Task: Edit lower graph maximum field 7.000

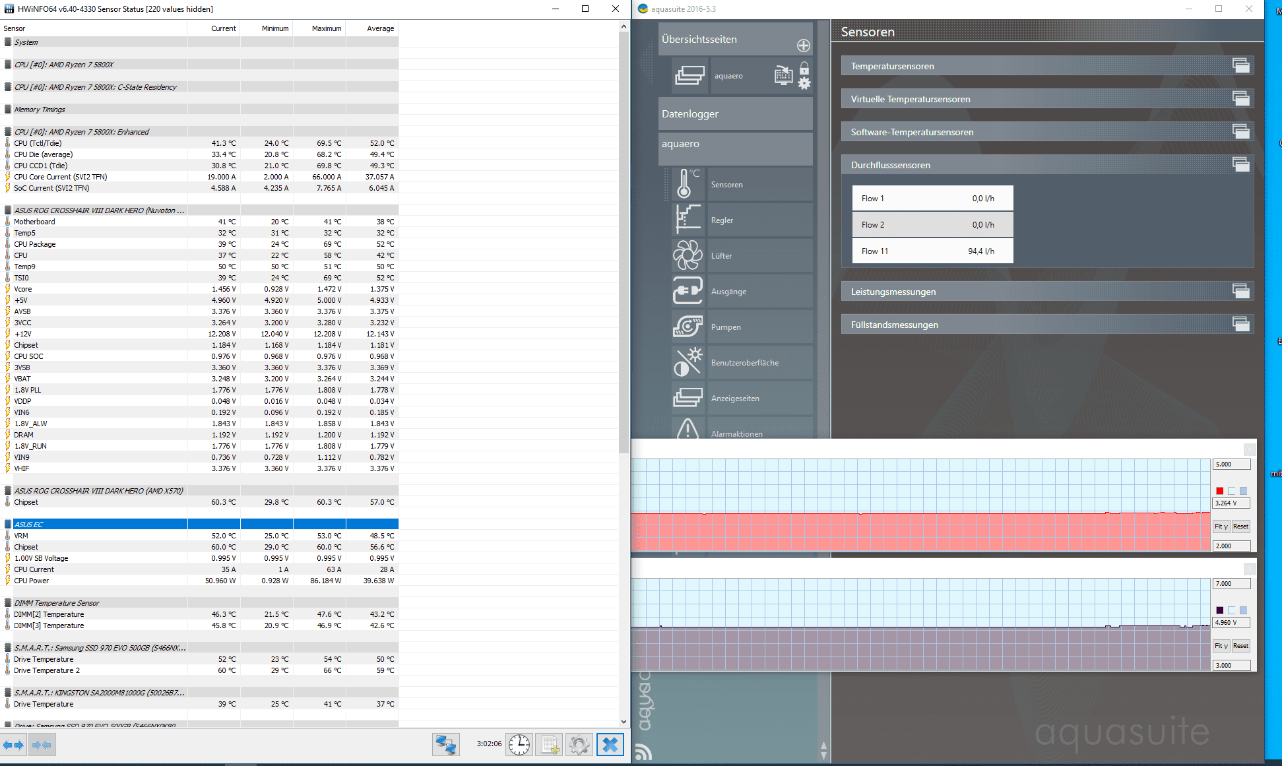Action: [x=1232, y=583]
